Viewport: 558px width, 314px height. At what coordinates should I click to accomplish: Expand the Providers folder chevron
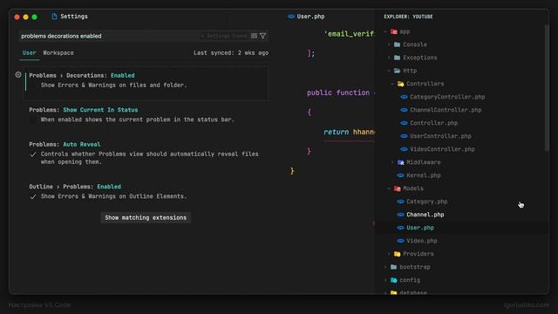click(390, 254)
